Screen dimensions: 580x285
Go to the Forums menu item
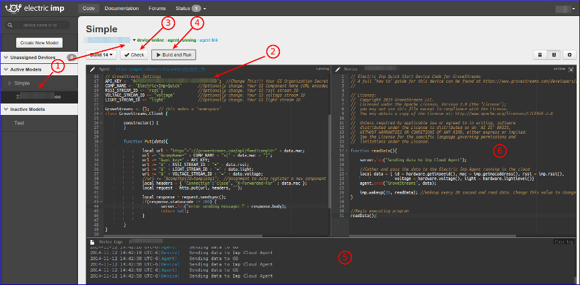pos(157,9)
